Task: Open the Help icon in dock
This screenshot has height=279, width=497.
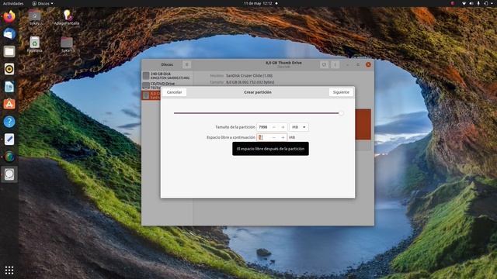Action: [9, 122]
